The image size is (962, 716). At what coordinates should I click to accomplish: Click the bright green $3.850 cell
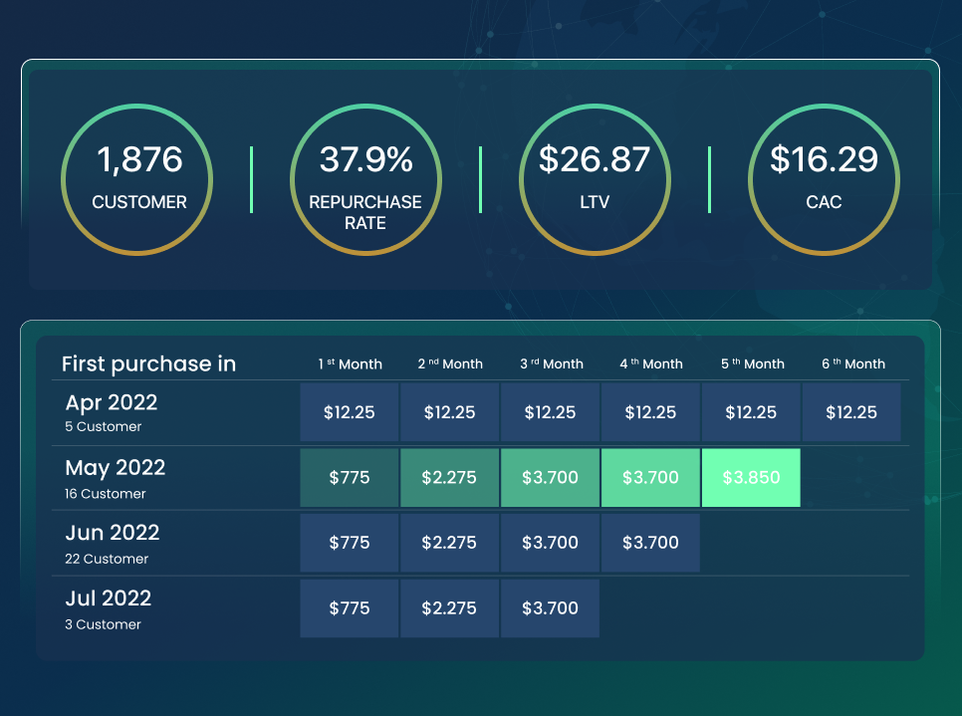click(x=751, y=478)
